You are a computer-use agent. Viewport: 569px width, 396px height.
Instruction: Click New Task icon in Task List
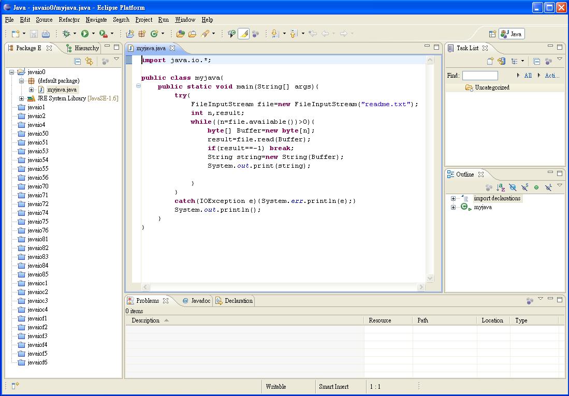coord(490,62)
